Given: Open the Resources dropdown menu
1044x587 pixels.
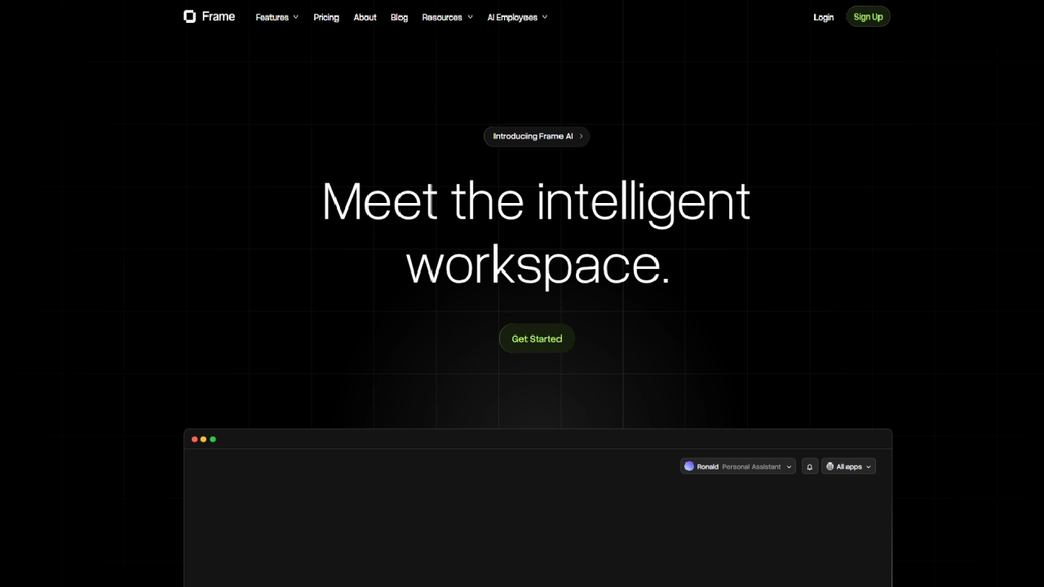Looking at the screenshot, I should coord(447,17).
